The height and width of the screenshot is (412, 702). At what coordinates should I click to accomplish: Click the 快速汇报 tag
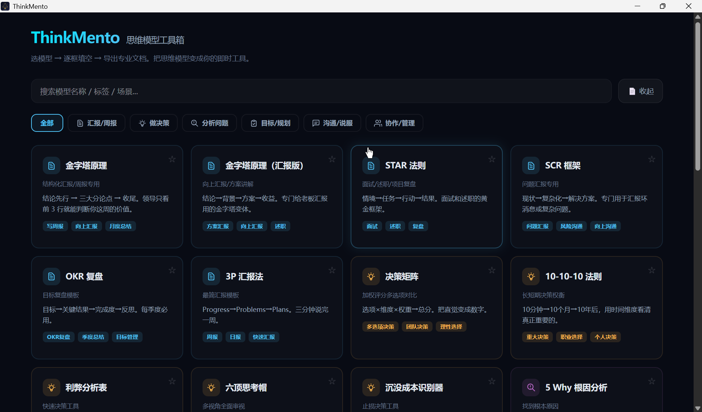[x=264, y=337]
